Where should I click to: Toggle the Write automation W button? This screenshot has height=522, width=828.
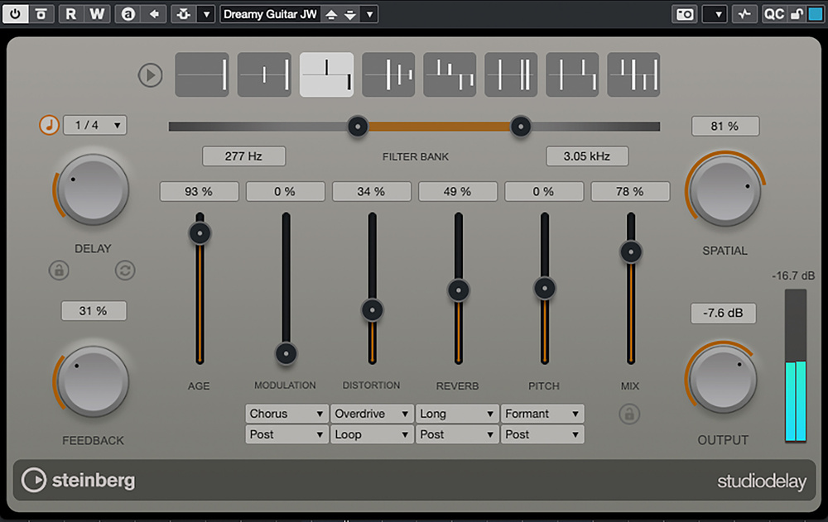pos(97,14)
